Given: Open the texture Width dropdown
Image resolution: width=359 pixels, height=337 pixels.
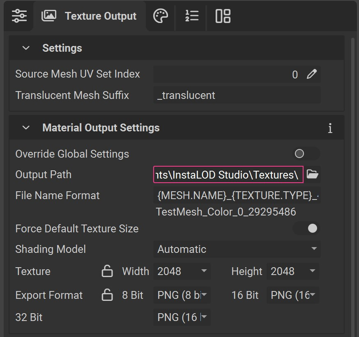Looking at the screenshot, I should (x=182, y=271).
